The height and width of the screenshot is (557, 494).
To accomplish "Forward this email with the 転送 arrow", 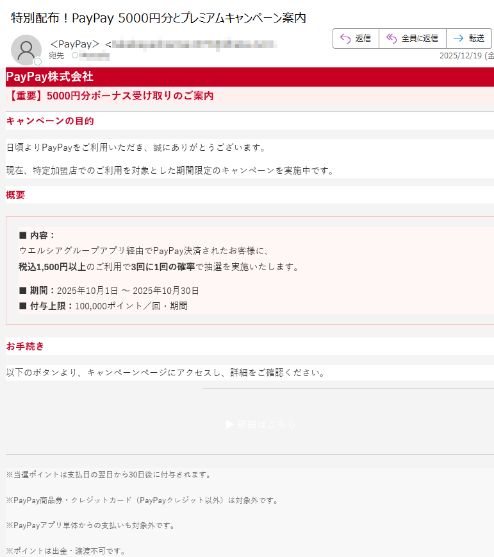I will pyautogui.click(x=458, y=39).
